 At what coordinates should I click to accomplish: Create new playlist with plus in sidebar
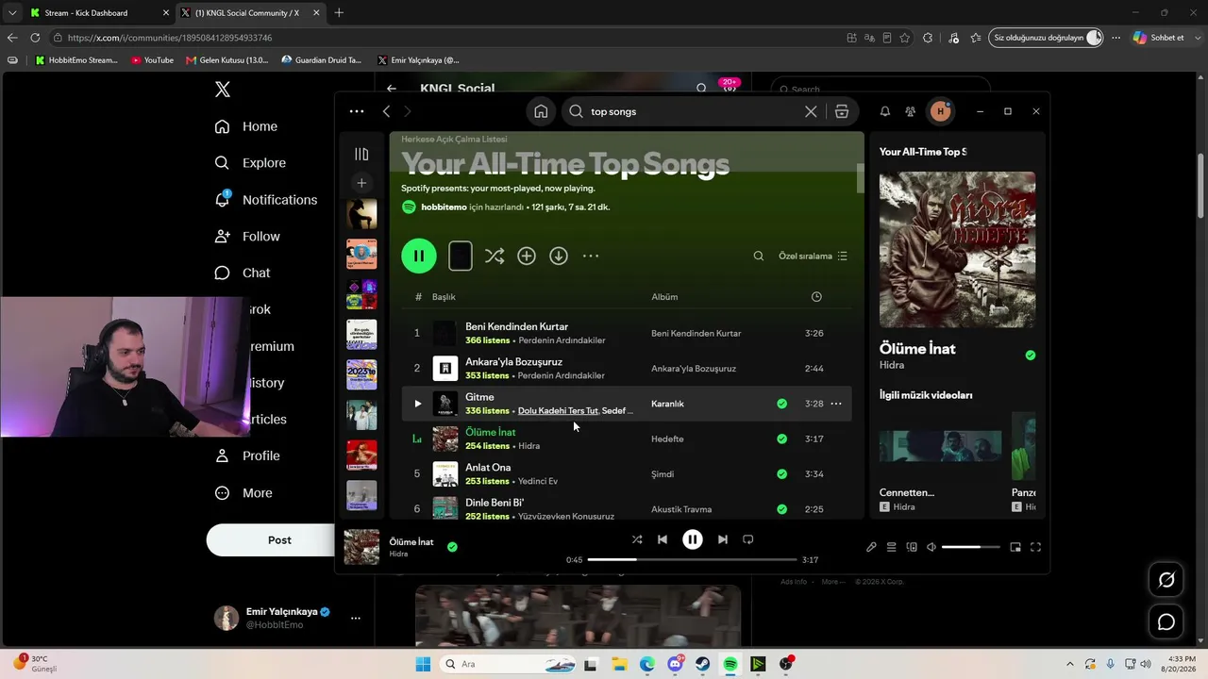pyautogui.click(x=361, y=183)
